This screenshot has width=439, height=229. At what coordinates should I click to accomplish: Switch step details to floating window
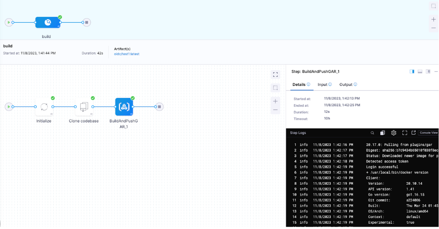428,72
